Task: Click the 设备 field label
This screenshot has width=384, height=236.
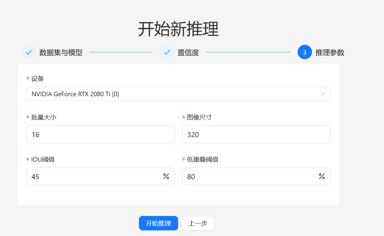Action: click(38, 79)
